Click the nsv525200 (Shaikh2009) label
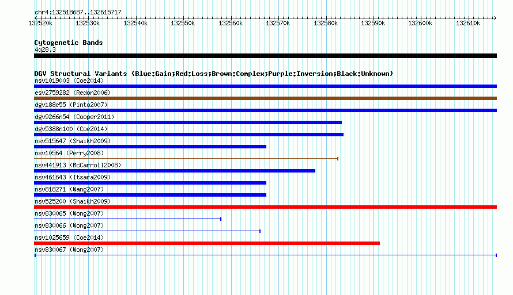This screenshot has height=295, width=513. [73, 201]
